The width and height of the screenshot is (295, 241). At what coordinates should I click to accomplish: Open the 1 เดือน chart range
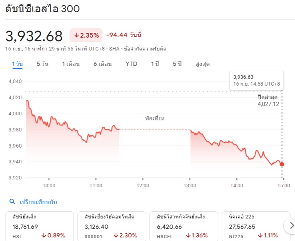[71, 64]
